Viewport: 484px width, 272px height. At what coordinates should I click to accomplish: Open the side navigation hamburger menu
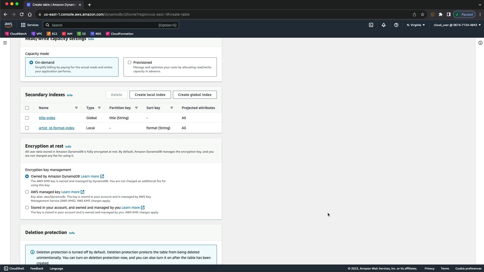pyautogui.click(x=5, y=43)
